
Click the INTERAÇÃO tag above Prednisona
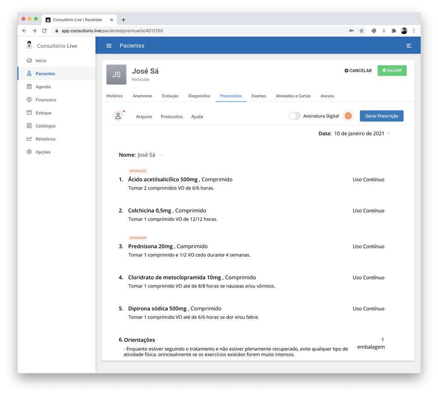(138, 238)
